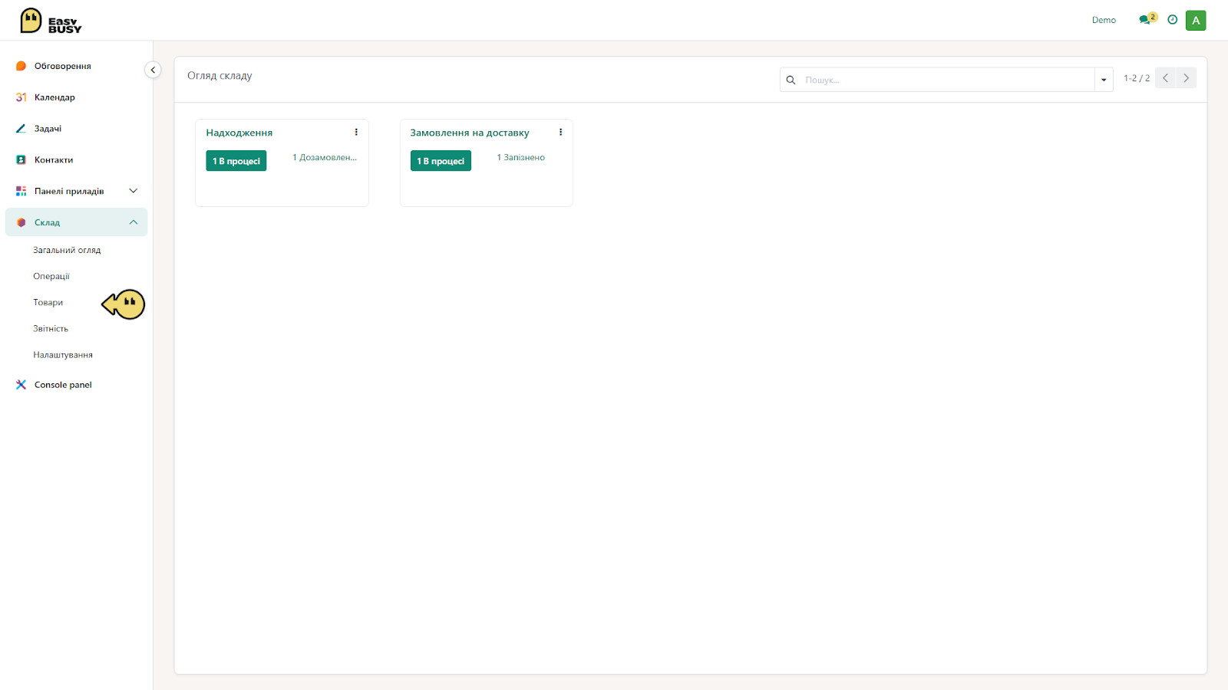This screenshot has width=1228, height=690.
Task: Open the Замовлення на доставку card title
Action: [x=470, y=133]
